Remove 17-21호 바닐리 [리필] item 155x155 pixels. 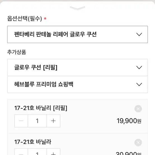click(x=138, y=109)
